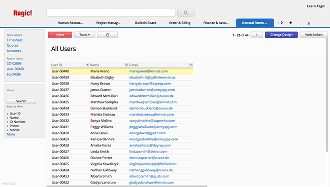This screenshot has width=330, height=187.
Task: Expand the Phone filter in sidebar
Action: pos(8,126)
